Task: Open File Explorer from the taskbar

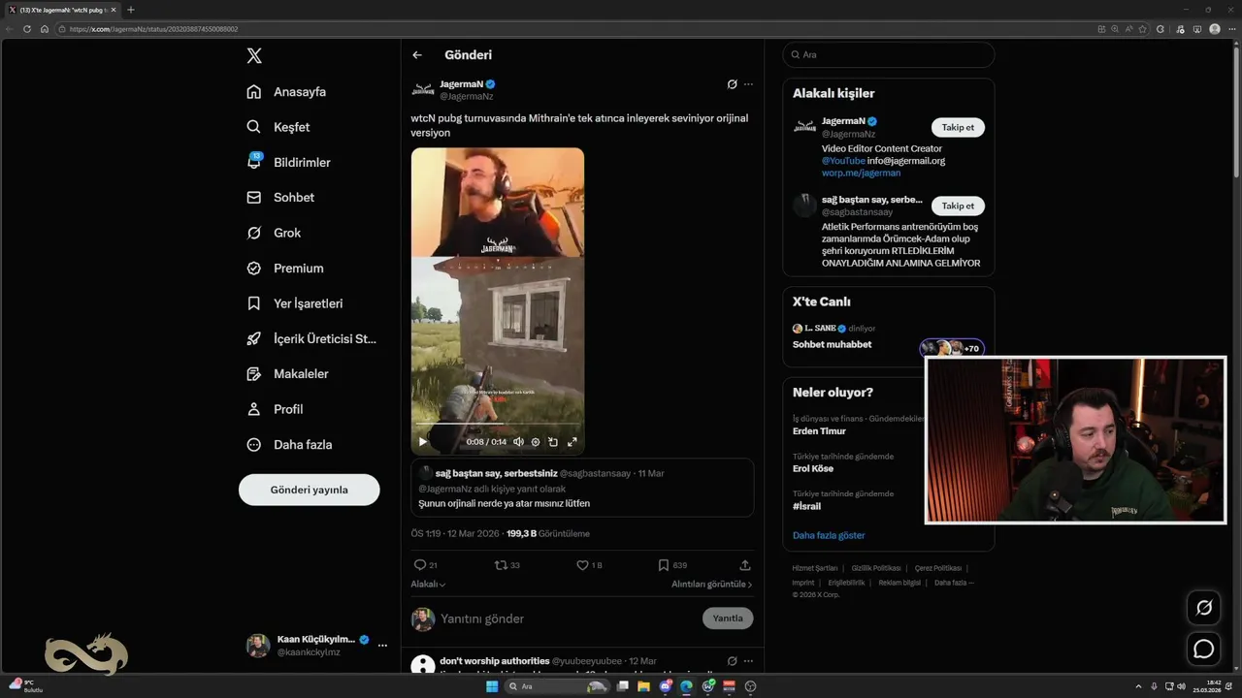Action: tap(643, 686)
